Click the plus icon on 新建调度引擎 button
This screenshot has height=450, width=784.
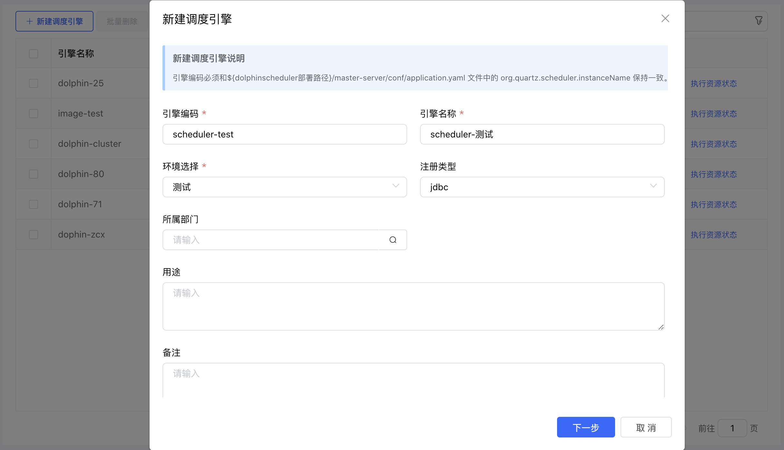pos(29,21)
